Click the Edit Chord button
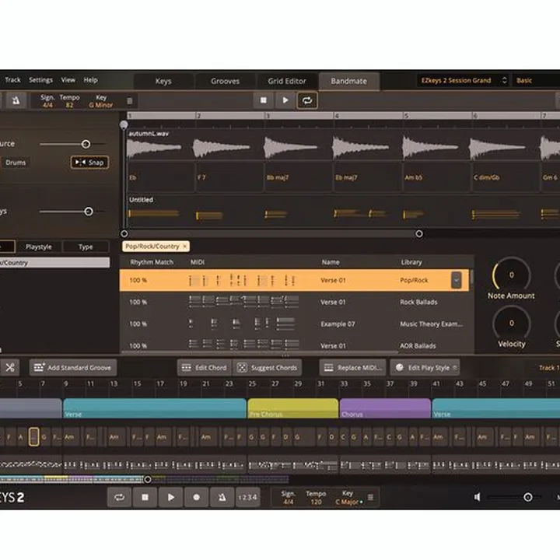The image size is (560, 560). [205, 367]
